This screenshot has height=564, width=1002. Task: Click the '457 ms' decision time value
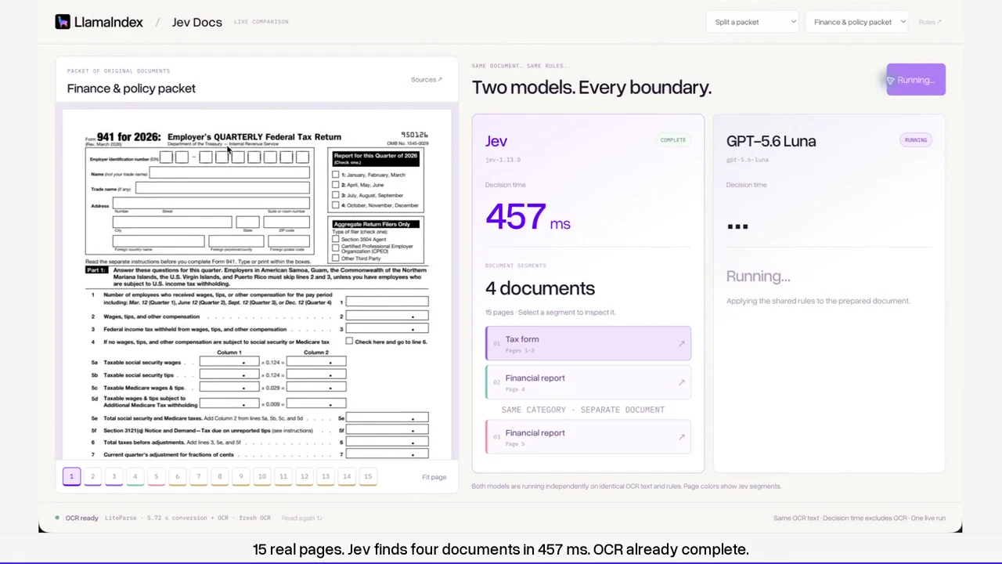coord(528,217)
